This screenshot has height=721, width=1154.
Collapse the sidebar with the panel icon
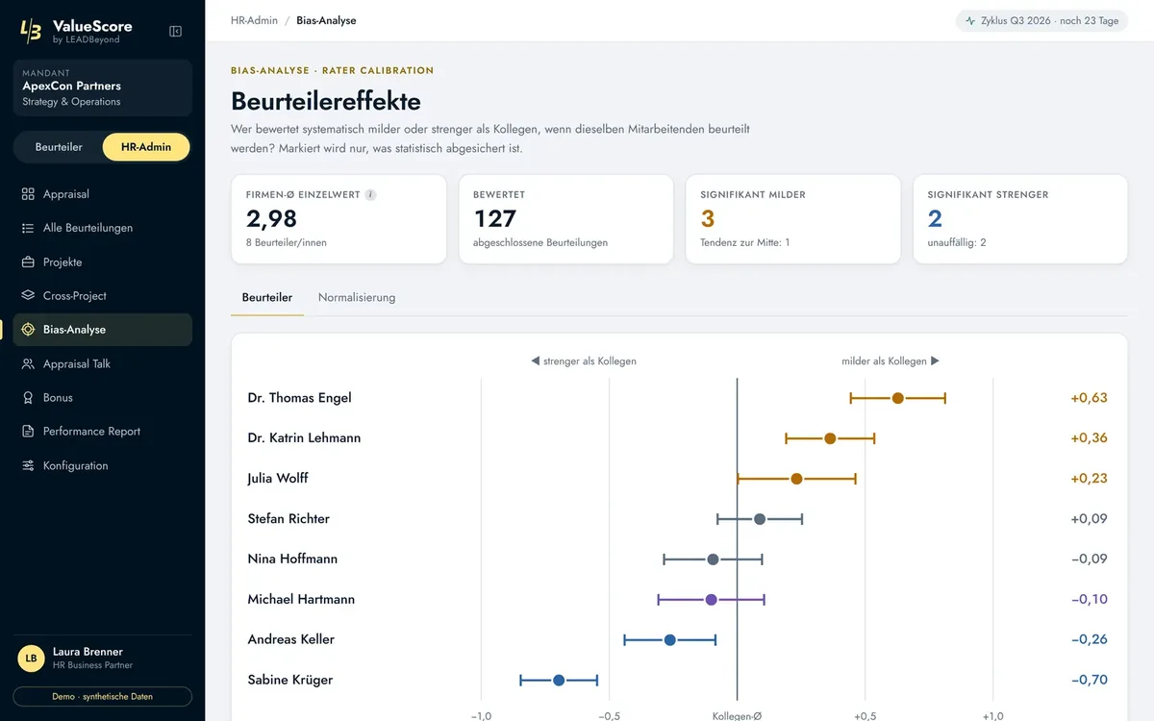tap(175, 32)
